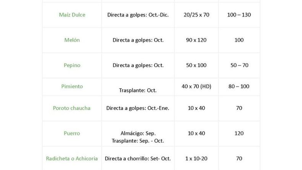Image resolution: width=302 pixels, height=170 pixels.
Task: Click the Maíz Dulce crop name
Action: (x=72, y=15)
